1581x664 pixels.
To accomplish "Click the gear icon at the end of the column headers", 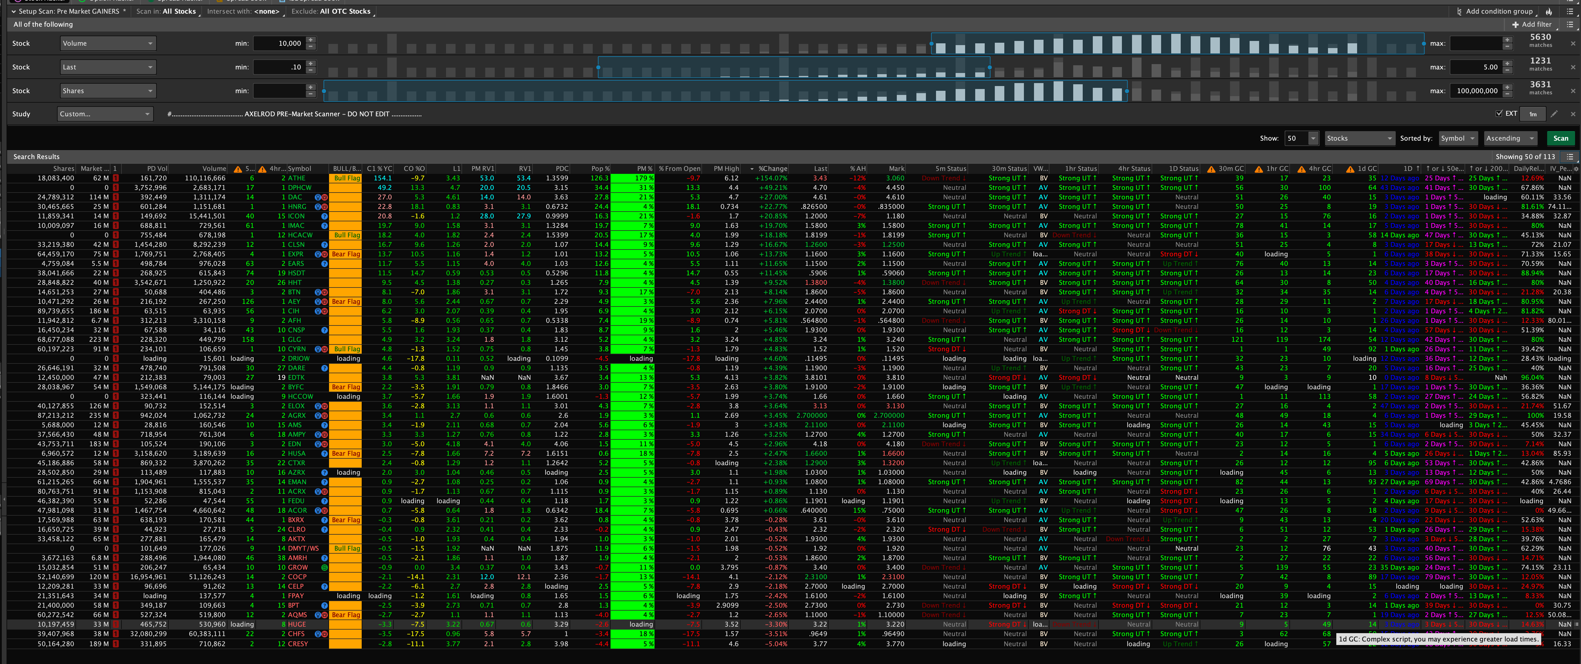I will click(x=1576, y=169).
